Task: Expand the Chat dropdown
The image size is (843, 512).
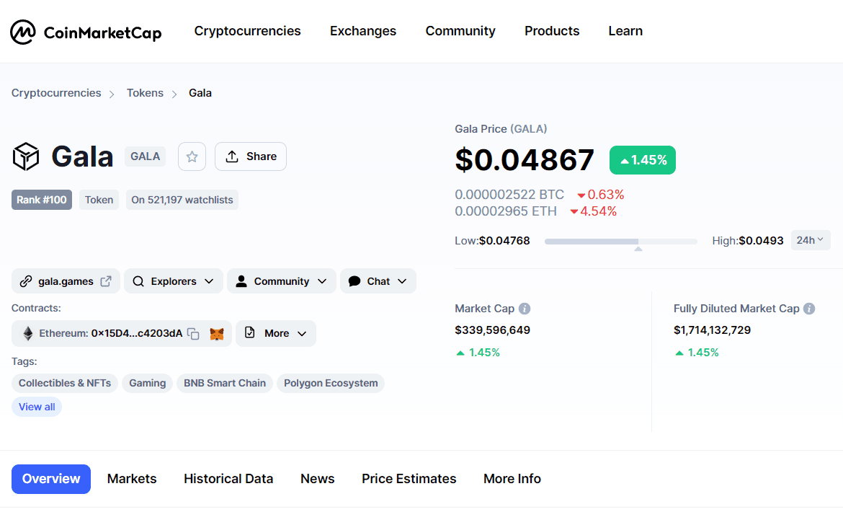Action: coord(378,281)
